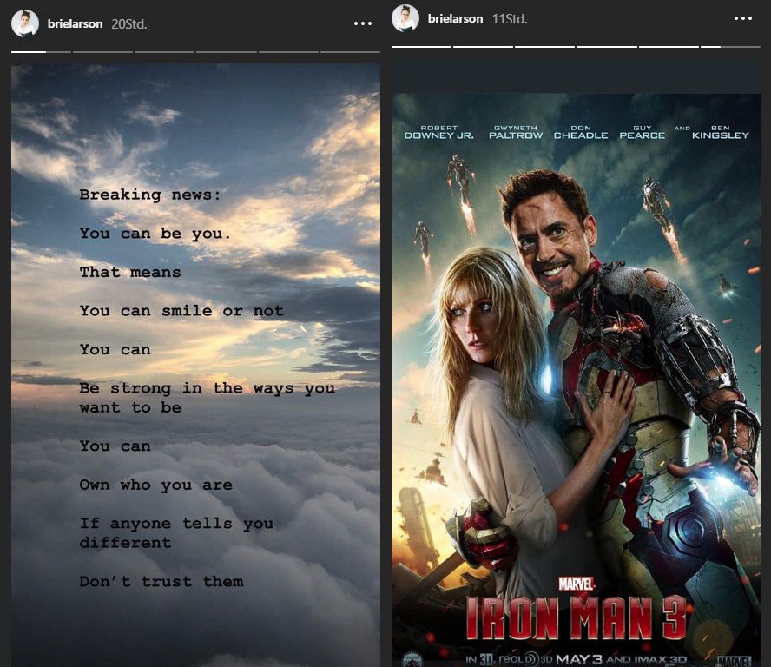
Task: Open the three-dots menu on the 20Std. story
Action: tap(363, 23)
